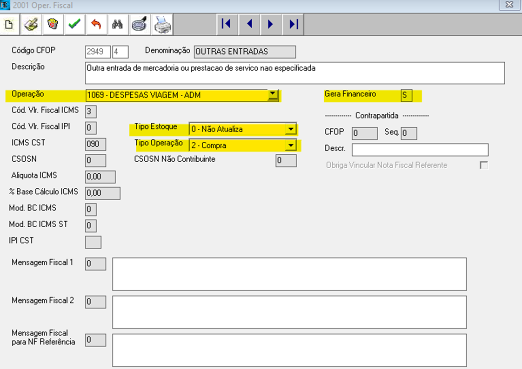
Task: Click the Tipo Operação label
Action: pyautogui.click(x=159, y=143)
